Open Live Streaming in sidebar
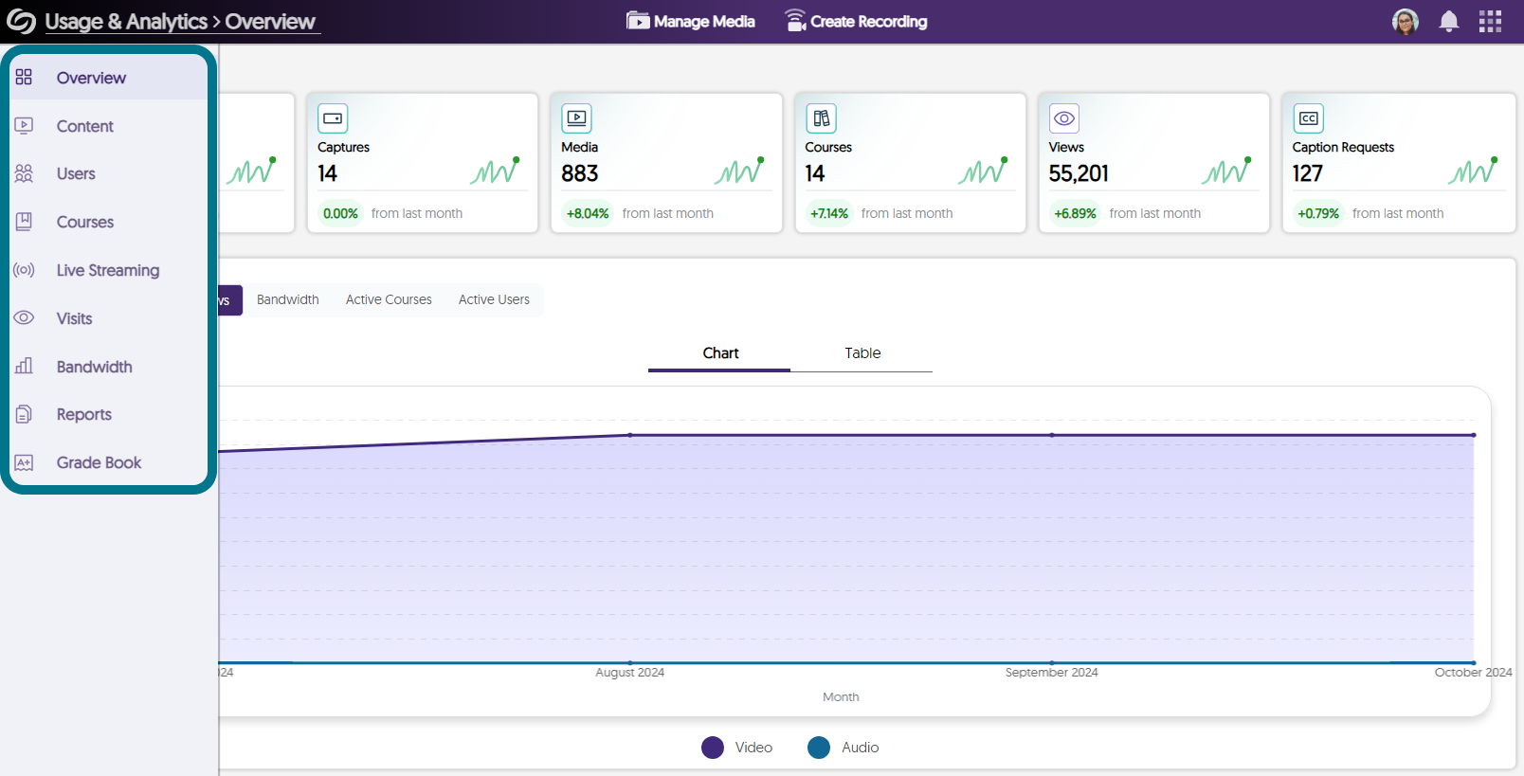This screenshot has height=776, width=1524. [107, 270]
